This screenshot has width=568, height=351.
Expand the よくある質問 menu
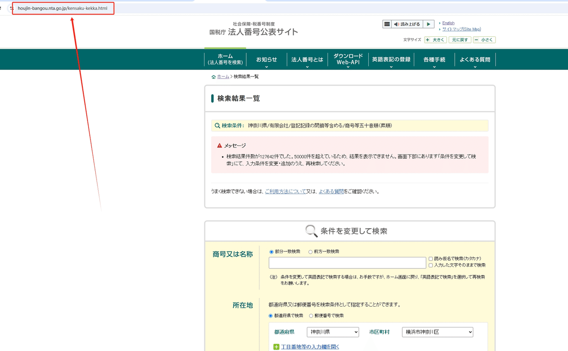point(475,60)
